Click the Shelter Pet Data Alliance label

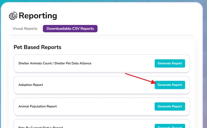[73, 63]
